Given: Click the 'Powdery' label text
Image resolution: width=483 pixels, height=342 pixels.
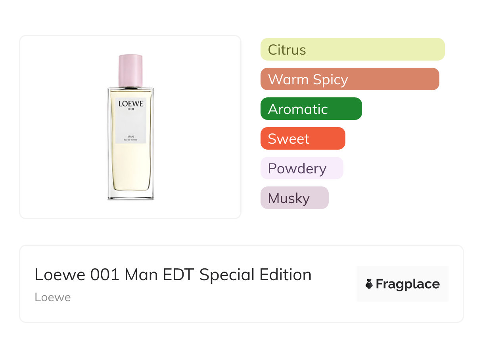Looking at the screenshot, I should (x=297, y=169).
